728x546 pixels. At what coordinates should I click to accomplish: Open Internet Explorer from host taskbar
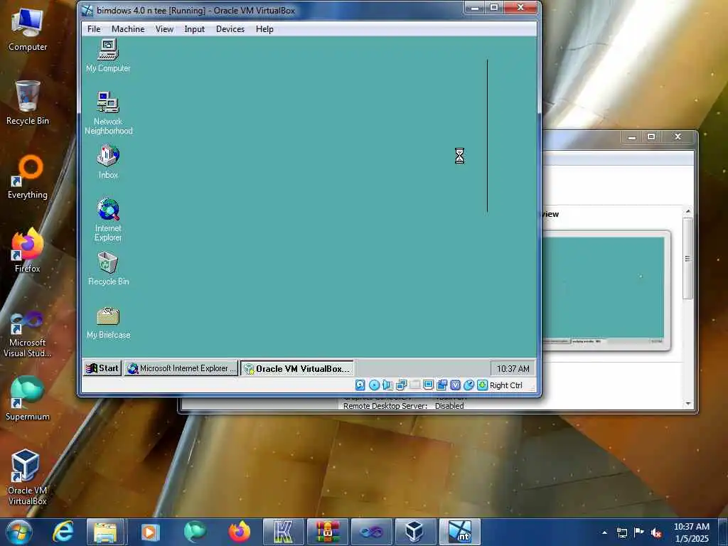pyautogui.click(x=63, y=532)
